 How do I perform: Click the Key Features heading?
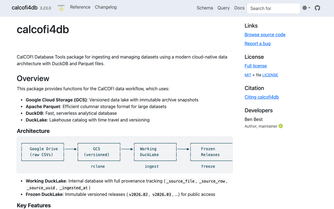(x=34, y=205)
